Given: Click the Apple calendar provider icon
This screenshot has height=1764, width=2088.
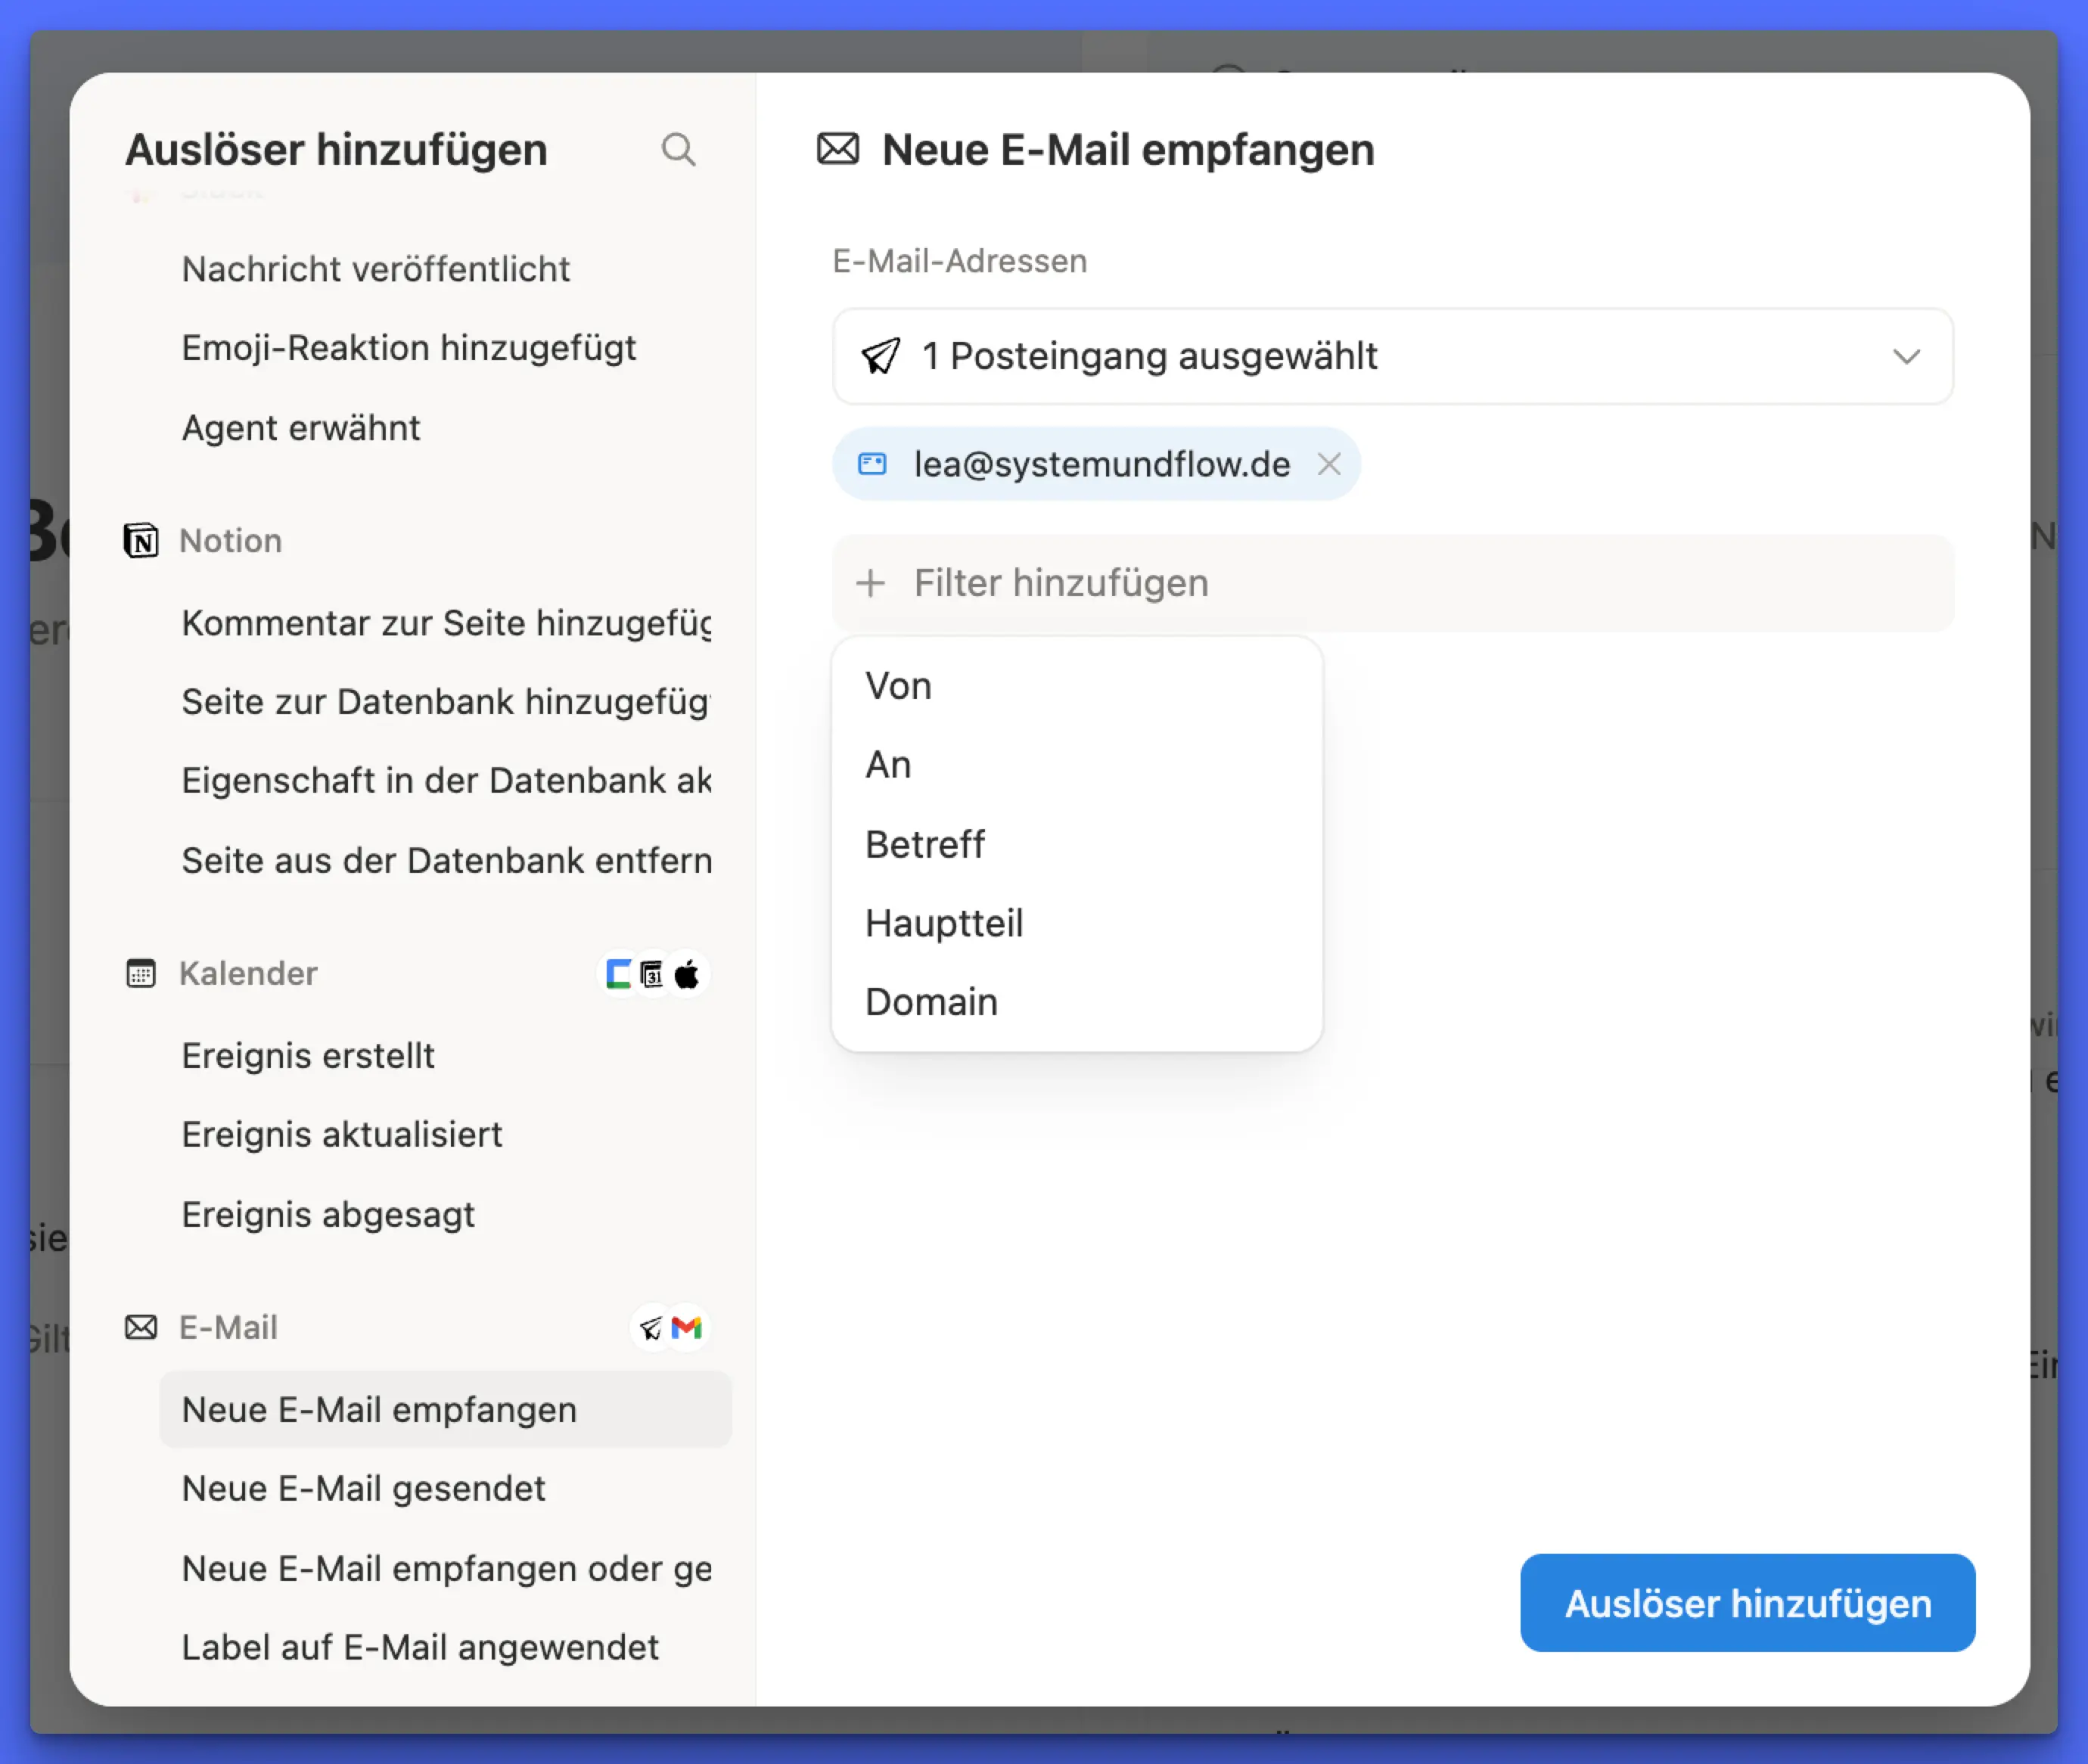Looking at the screenshot, I should (x=687, y=974).
